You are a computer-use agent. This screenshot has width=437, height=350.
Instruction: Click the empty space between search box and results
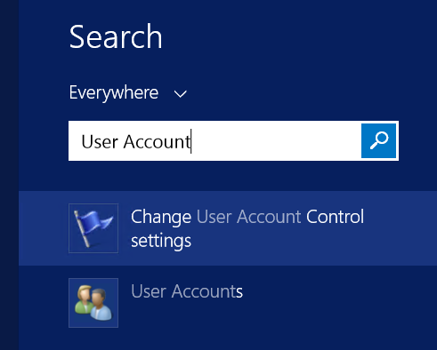[228, 176]
